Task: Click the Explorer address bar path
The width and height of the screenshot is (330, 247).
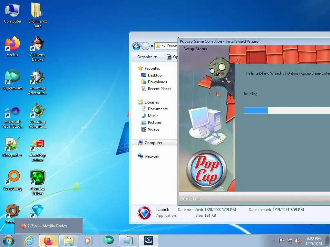Action: 166,46
